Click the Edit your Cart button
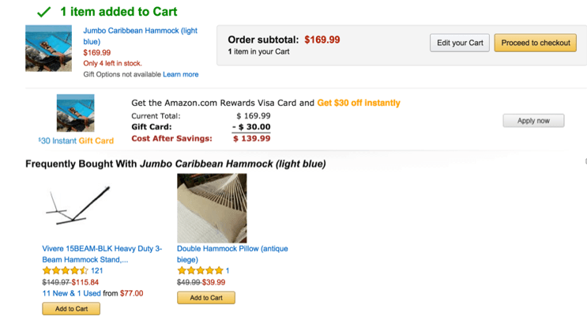The image size is (587, 324). (x=460, y=43)
